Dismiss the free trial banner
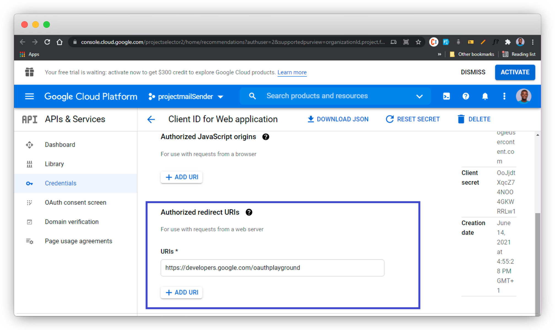The width and height of the screenshot is (555, 330). click(x=473, y=72)
